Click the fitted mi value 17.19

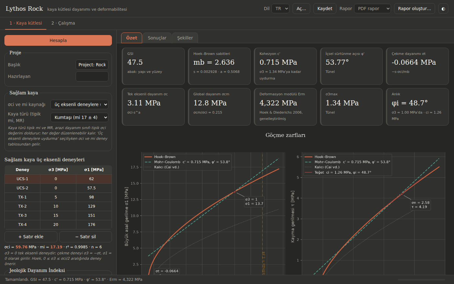coord(56,247)
